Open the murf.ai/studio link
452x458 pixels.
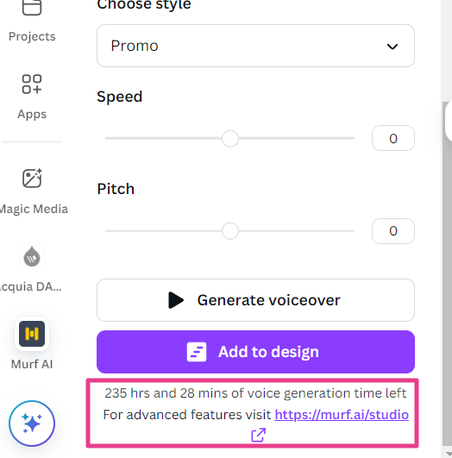tap(342, 415)
